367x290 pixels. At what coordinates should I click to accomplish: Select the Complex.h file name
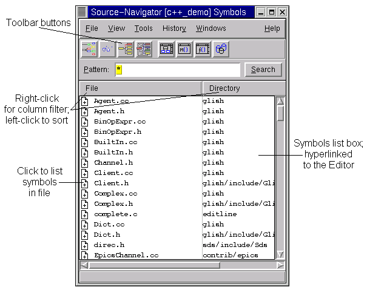(113, 204)
